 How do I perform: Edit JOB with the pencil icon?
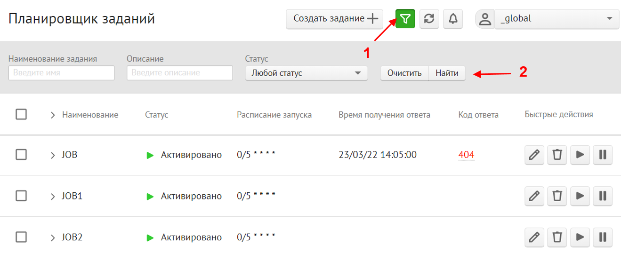pyautogui.click(x=534, y=155)
